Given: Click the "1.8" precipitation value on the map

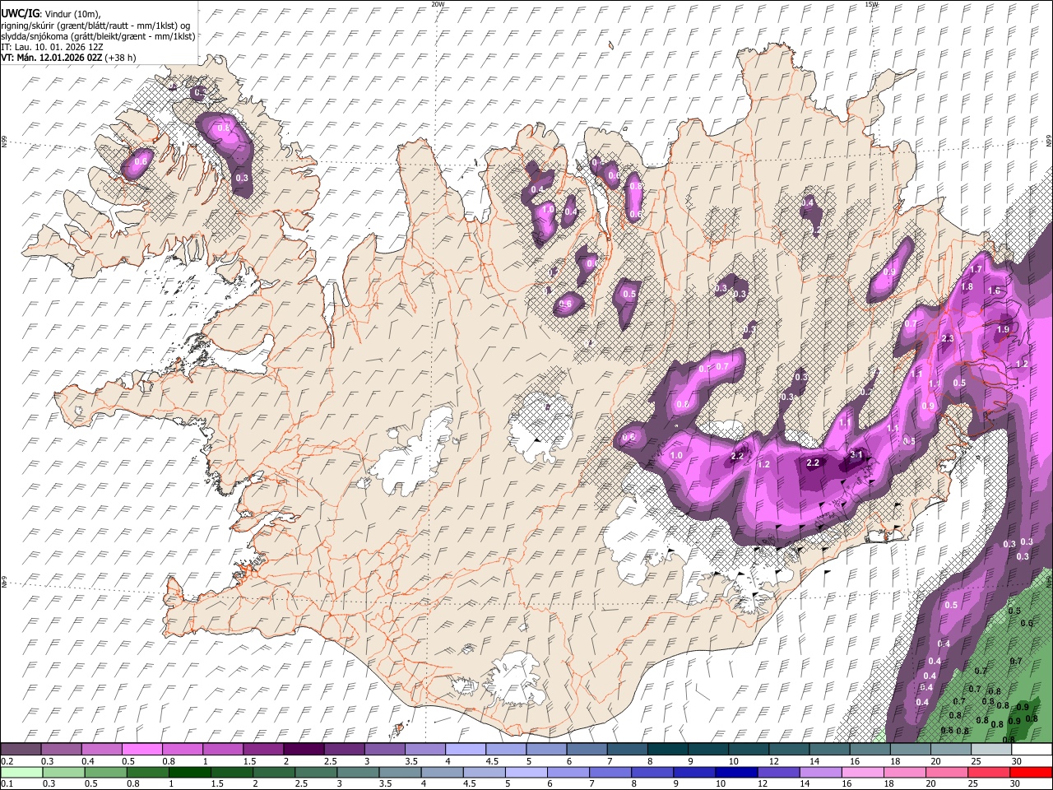Looking at the screenshot, I should (967, 287).
